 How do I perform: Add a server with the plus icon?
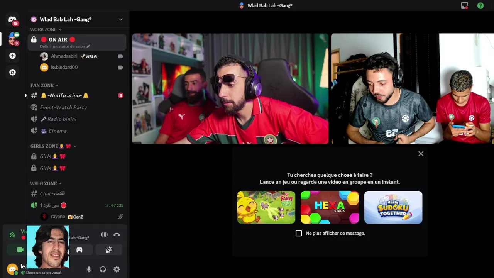(12, 56)
